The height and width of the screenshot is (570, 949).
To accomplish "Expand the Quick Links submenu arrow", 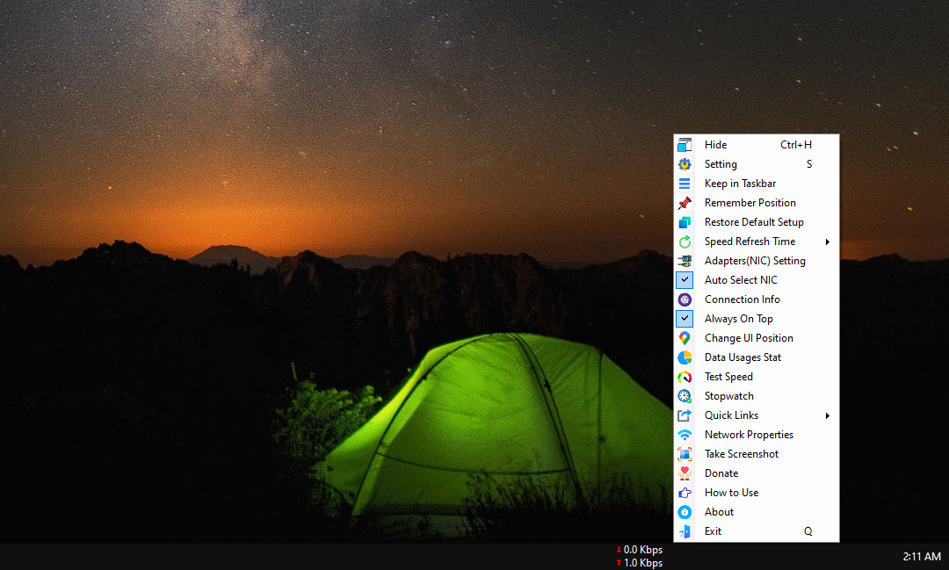I will pos(827,415).
